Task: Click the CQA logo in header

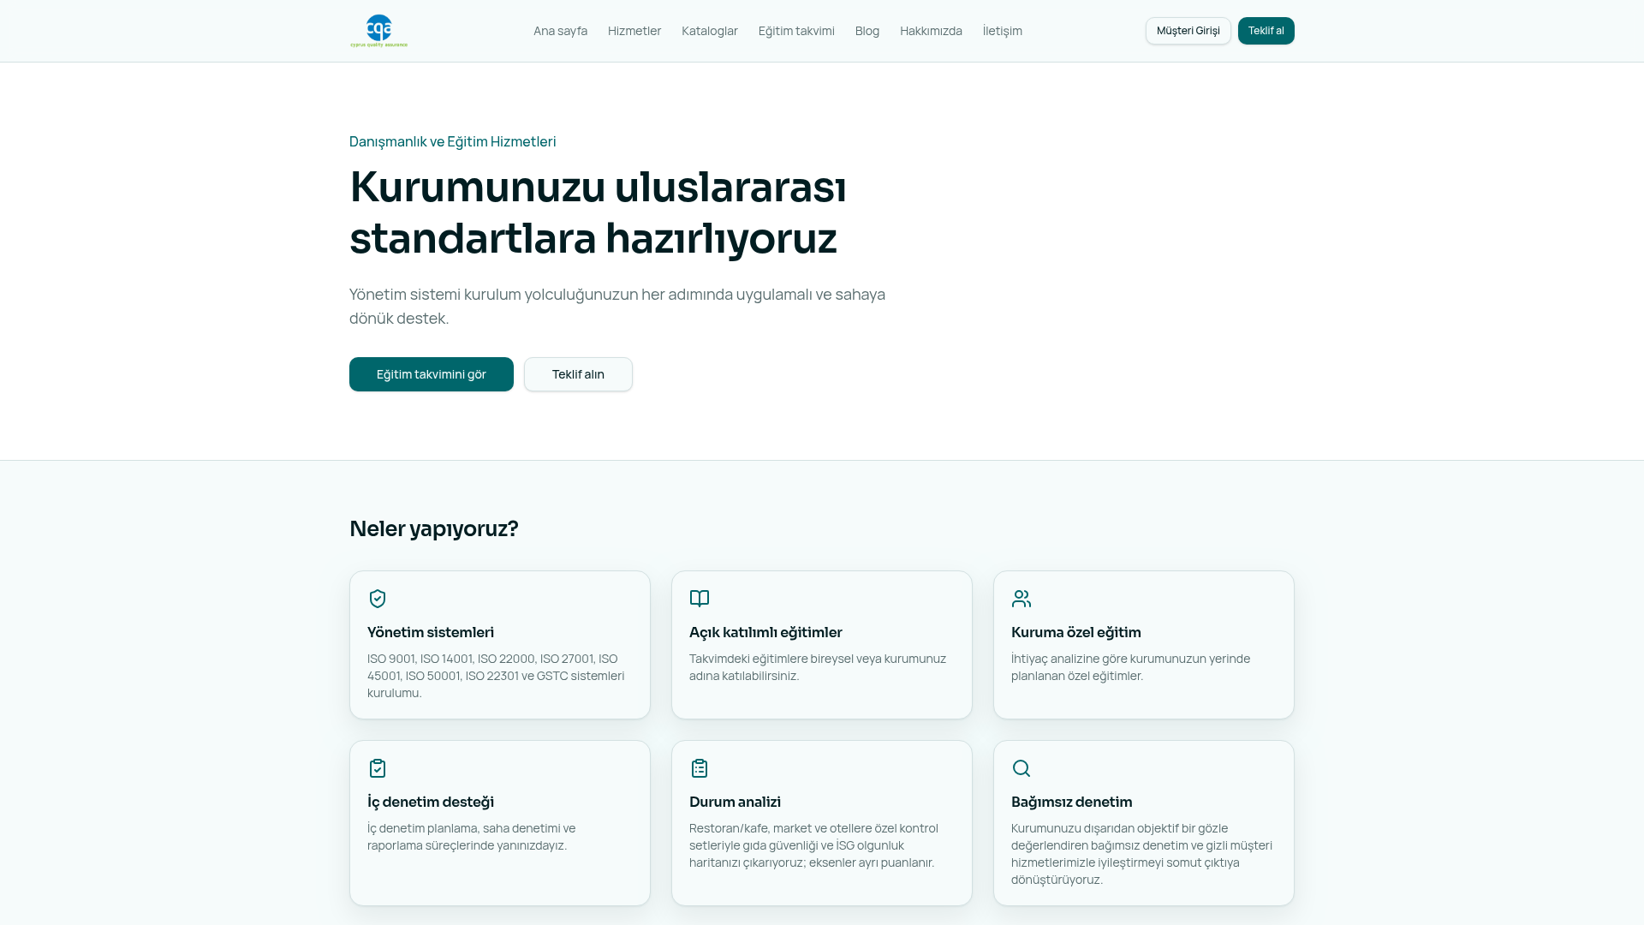Action: click(378, 31)
